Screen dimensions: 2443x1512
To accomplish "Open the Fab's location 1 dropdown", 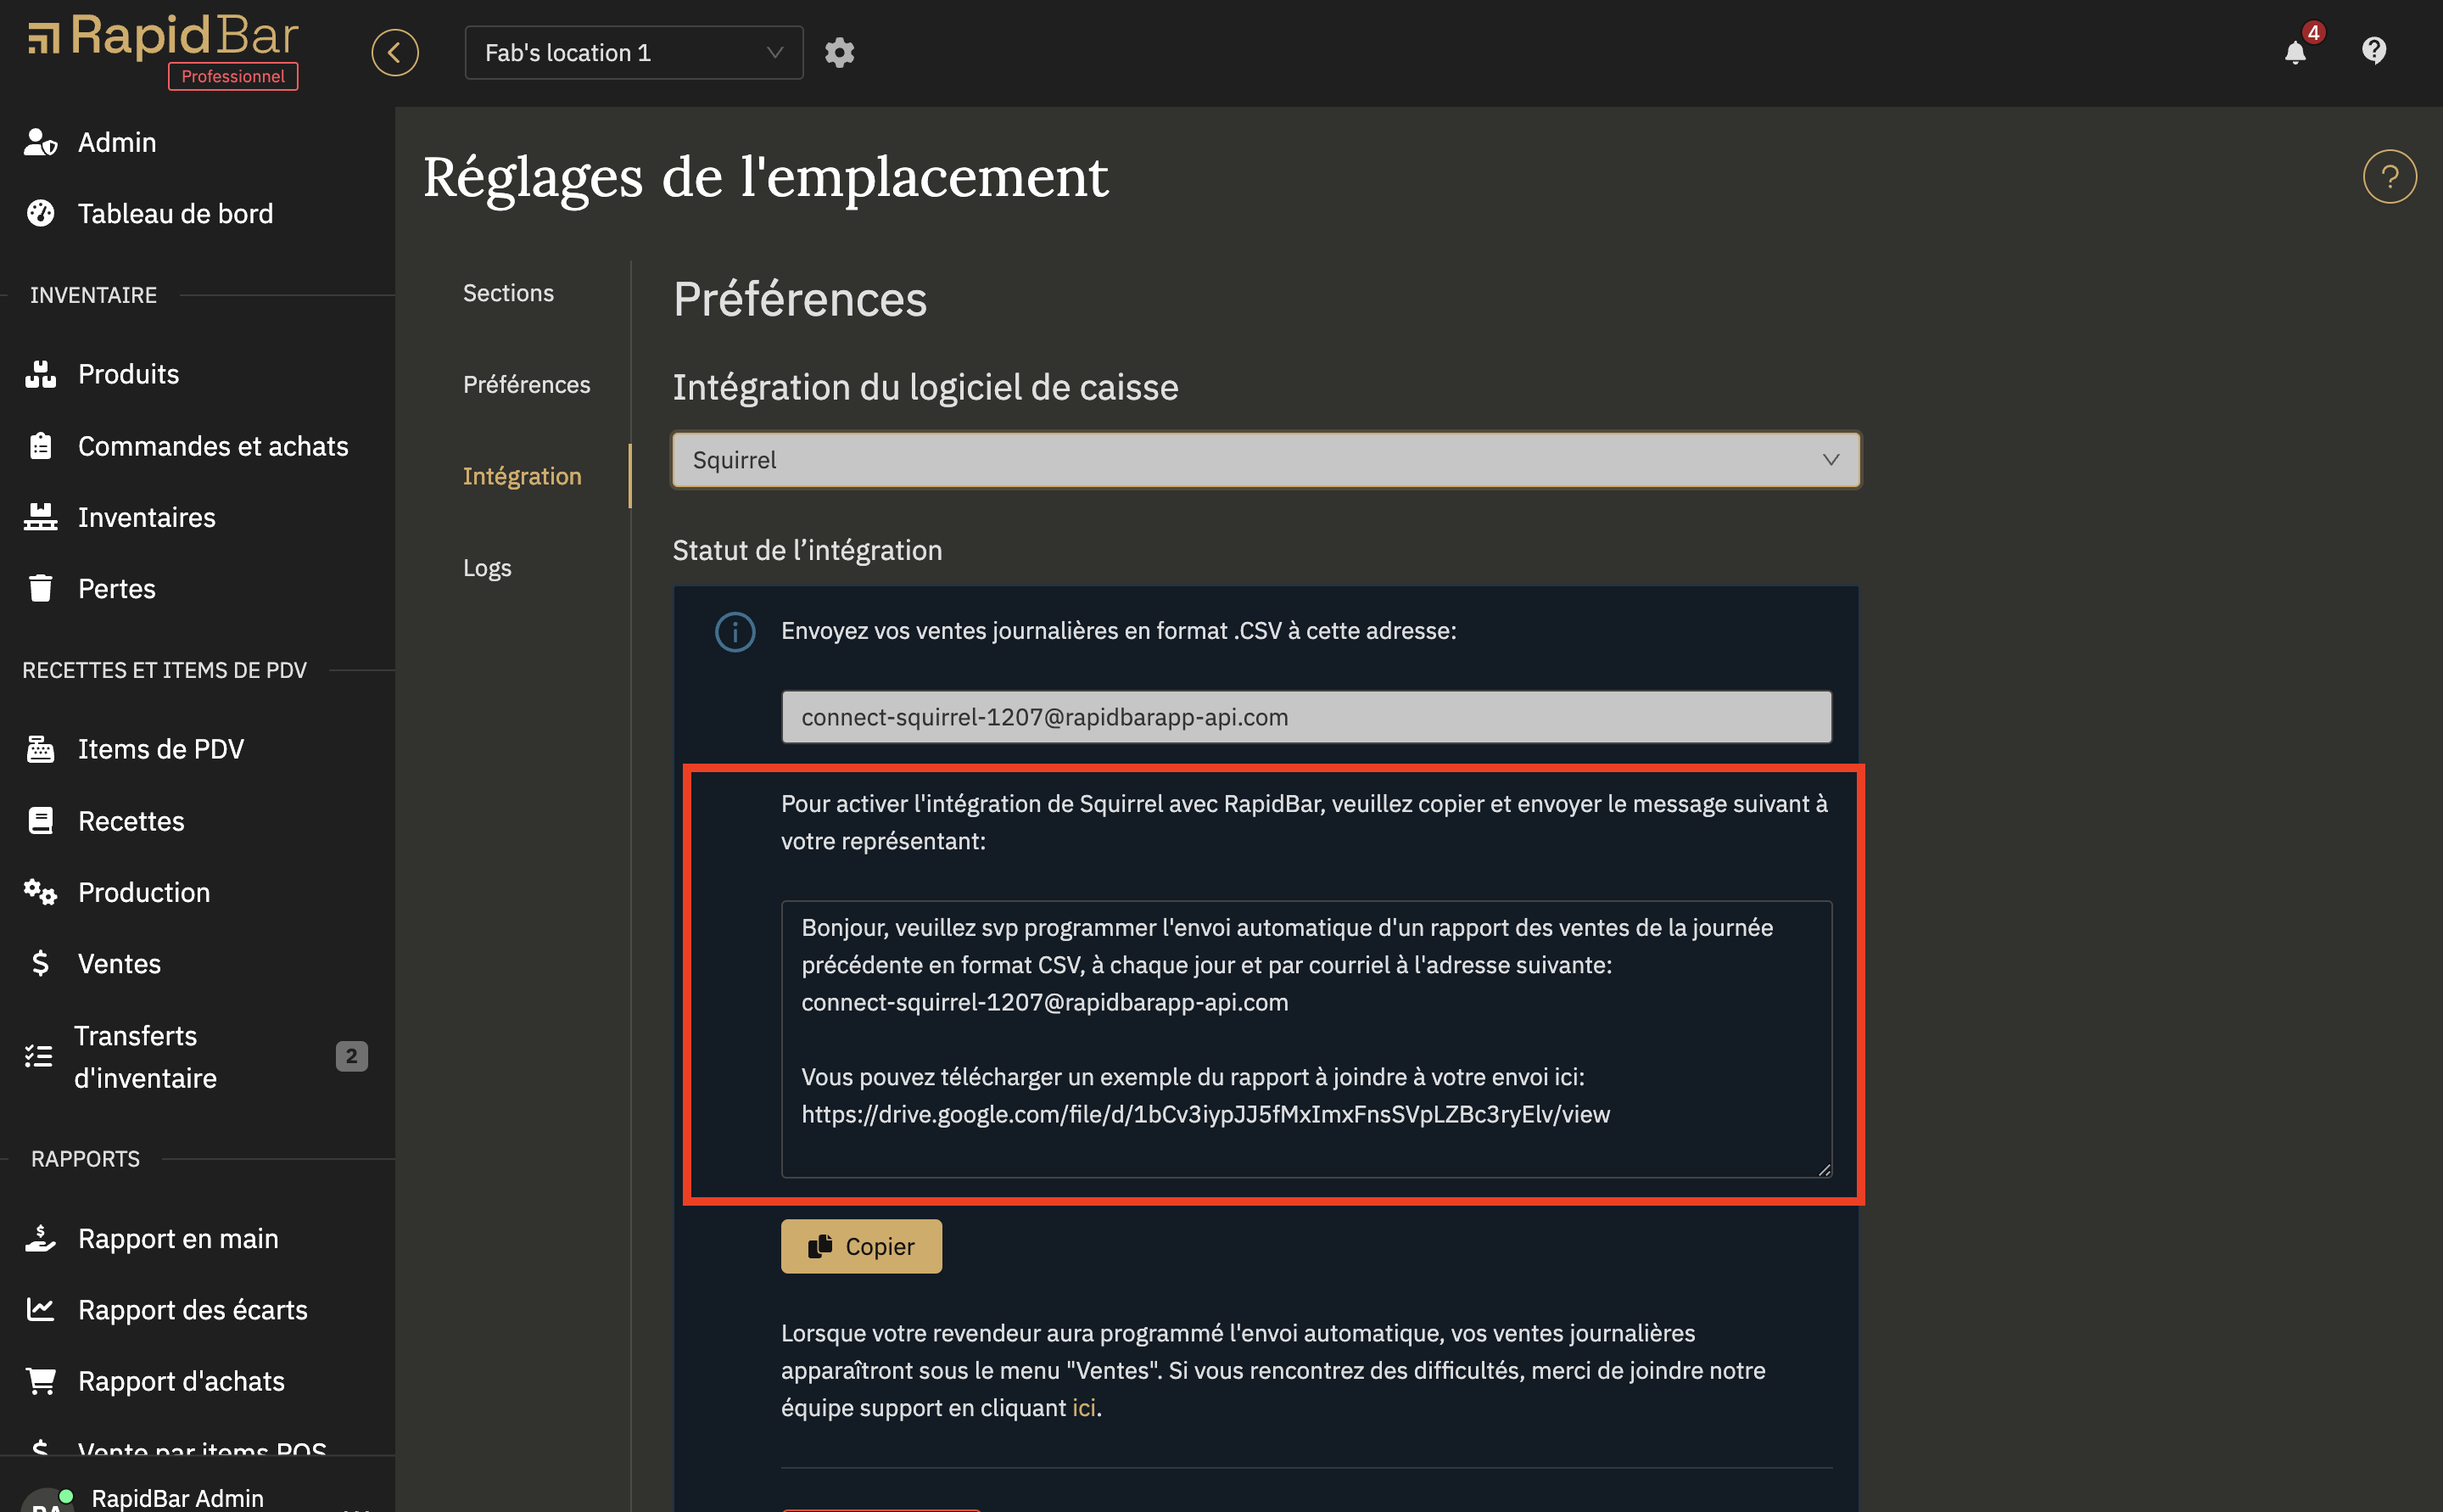I will point(634,52).
